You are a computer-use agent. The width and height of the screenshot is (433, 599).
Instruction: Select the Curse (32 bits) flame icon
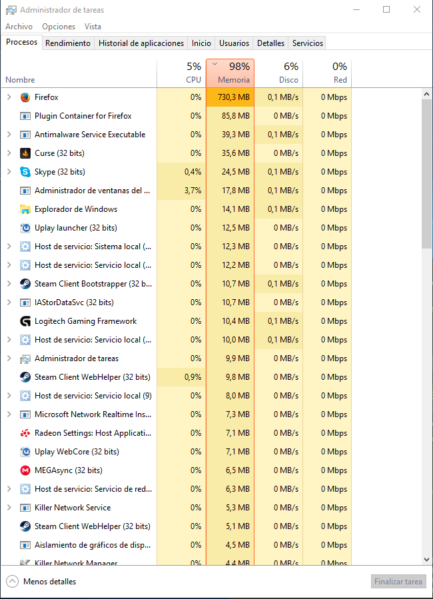tap(25, 153)
